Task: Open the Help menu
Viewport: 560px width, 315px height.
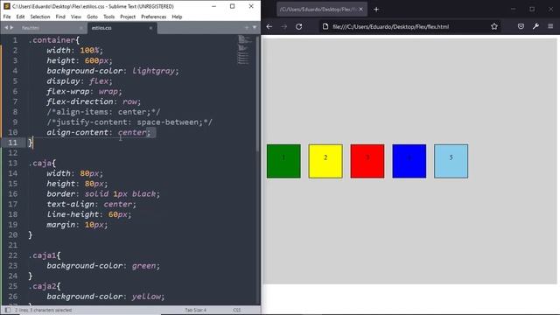Action: [177, 17]
